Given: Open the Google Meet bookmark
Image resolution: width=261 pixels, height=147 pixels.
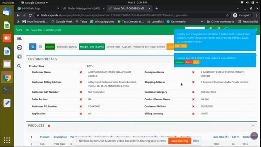Looking at the screenshot, I should click(x=62, y=22).
